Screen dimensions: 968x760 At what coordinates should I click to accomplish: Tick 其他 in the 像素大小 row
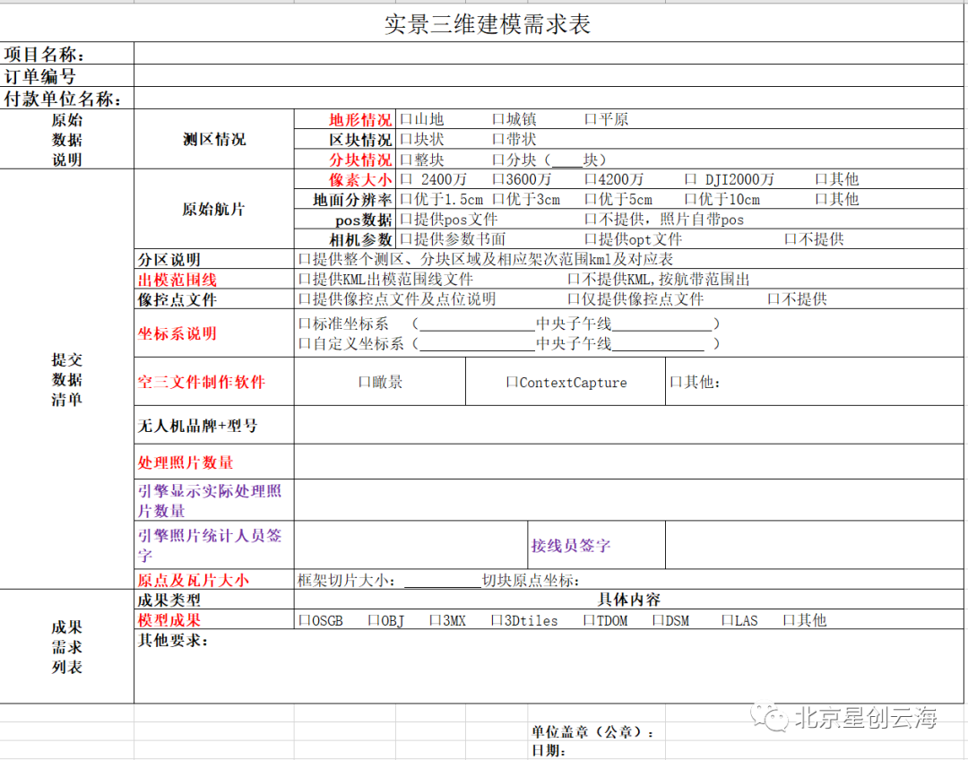point(821,179)
